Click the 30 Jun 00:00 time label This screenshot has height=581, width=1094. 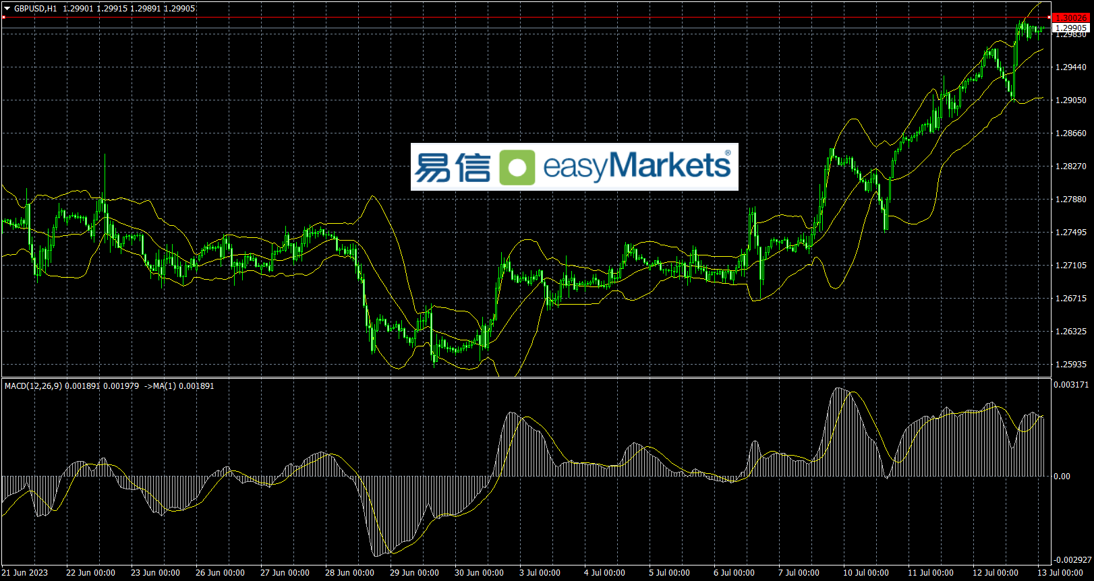click(479, 573)
